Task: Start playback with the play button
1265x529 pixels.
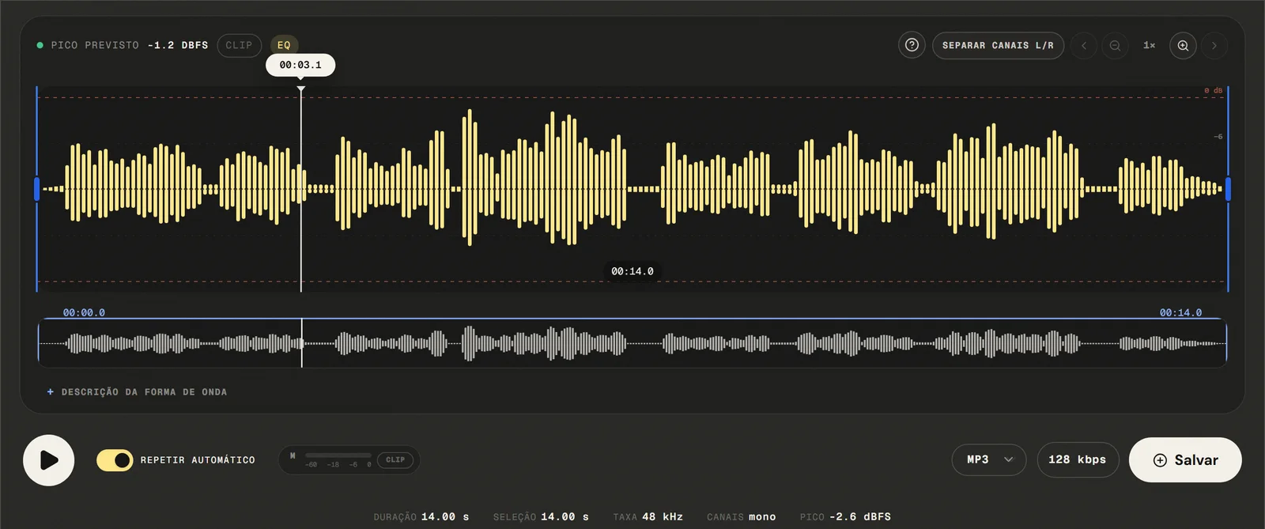Action: (x=49, y=460)
